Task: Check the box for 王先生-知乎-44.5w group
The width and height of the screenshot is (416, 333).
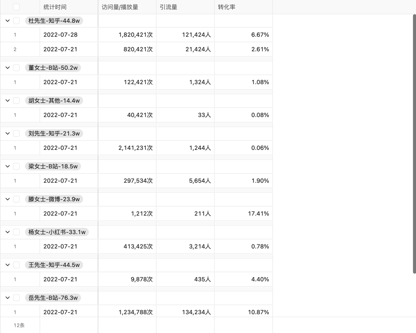Action: pos(16,265)
